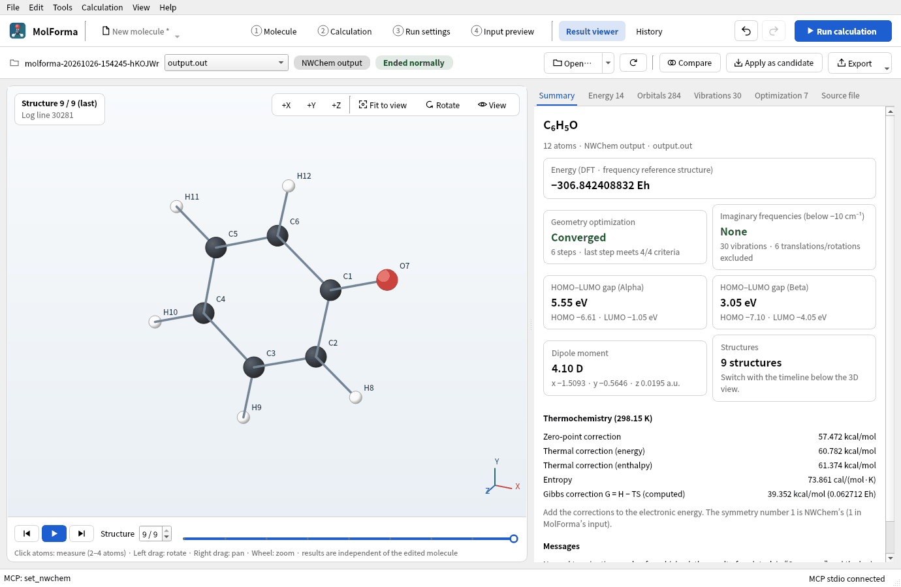901x587 pixels.
Task: Click the structure number input field
Action: tap(151, 534)
